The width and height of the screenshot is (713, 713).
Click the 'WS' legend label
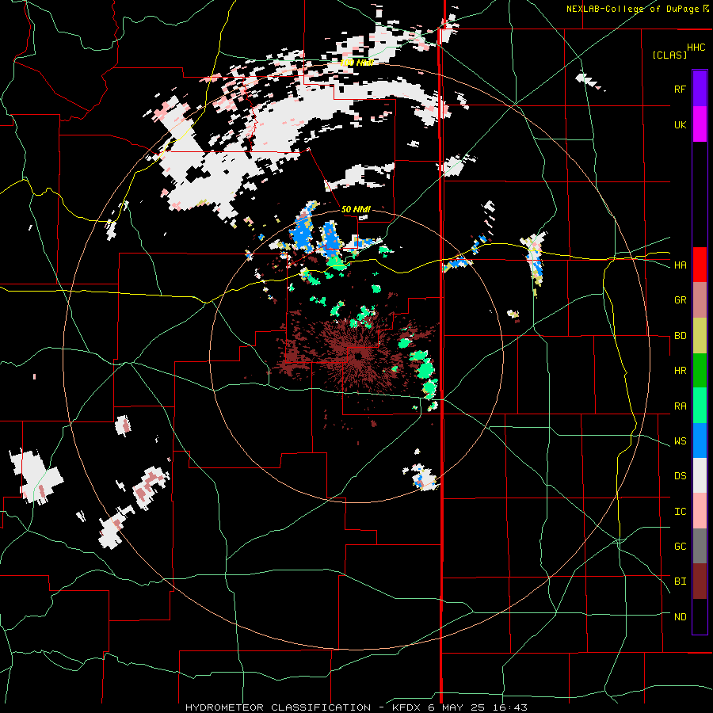pyautogui.click(x=680, y=441)
